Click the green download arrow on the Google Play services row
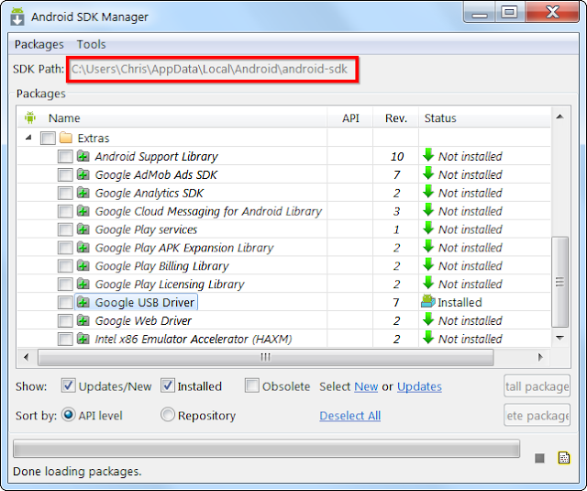Image resolution: width=587 pixels, height=491 pixels. (x=428, y=228)
